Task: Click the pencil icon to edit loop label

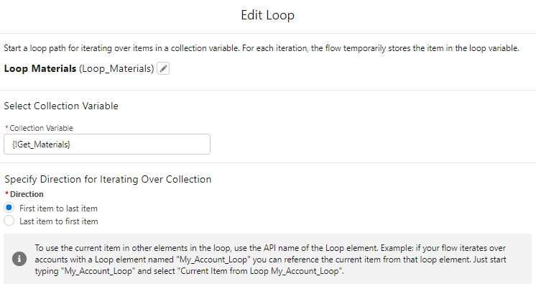Action: (x=163, y=69)
